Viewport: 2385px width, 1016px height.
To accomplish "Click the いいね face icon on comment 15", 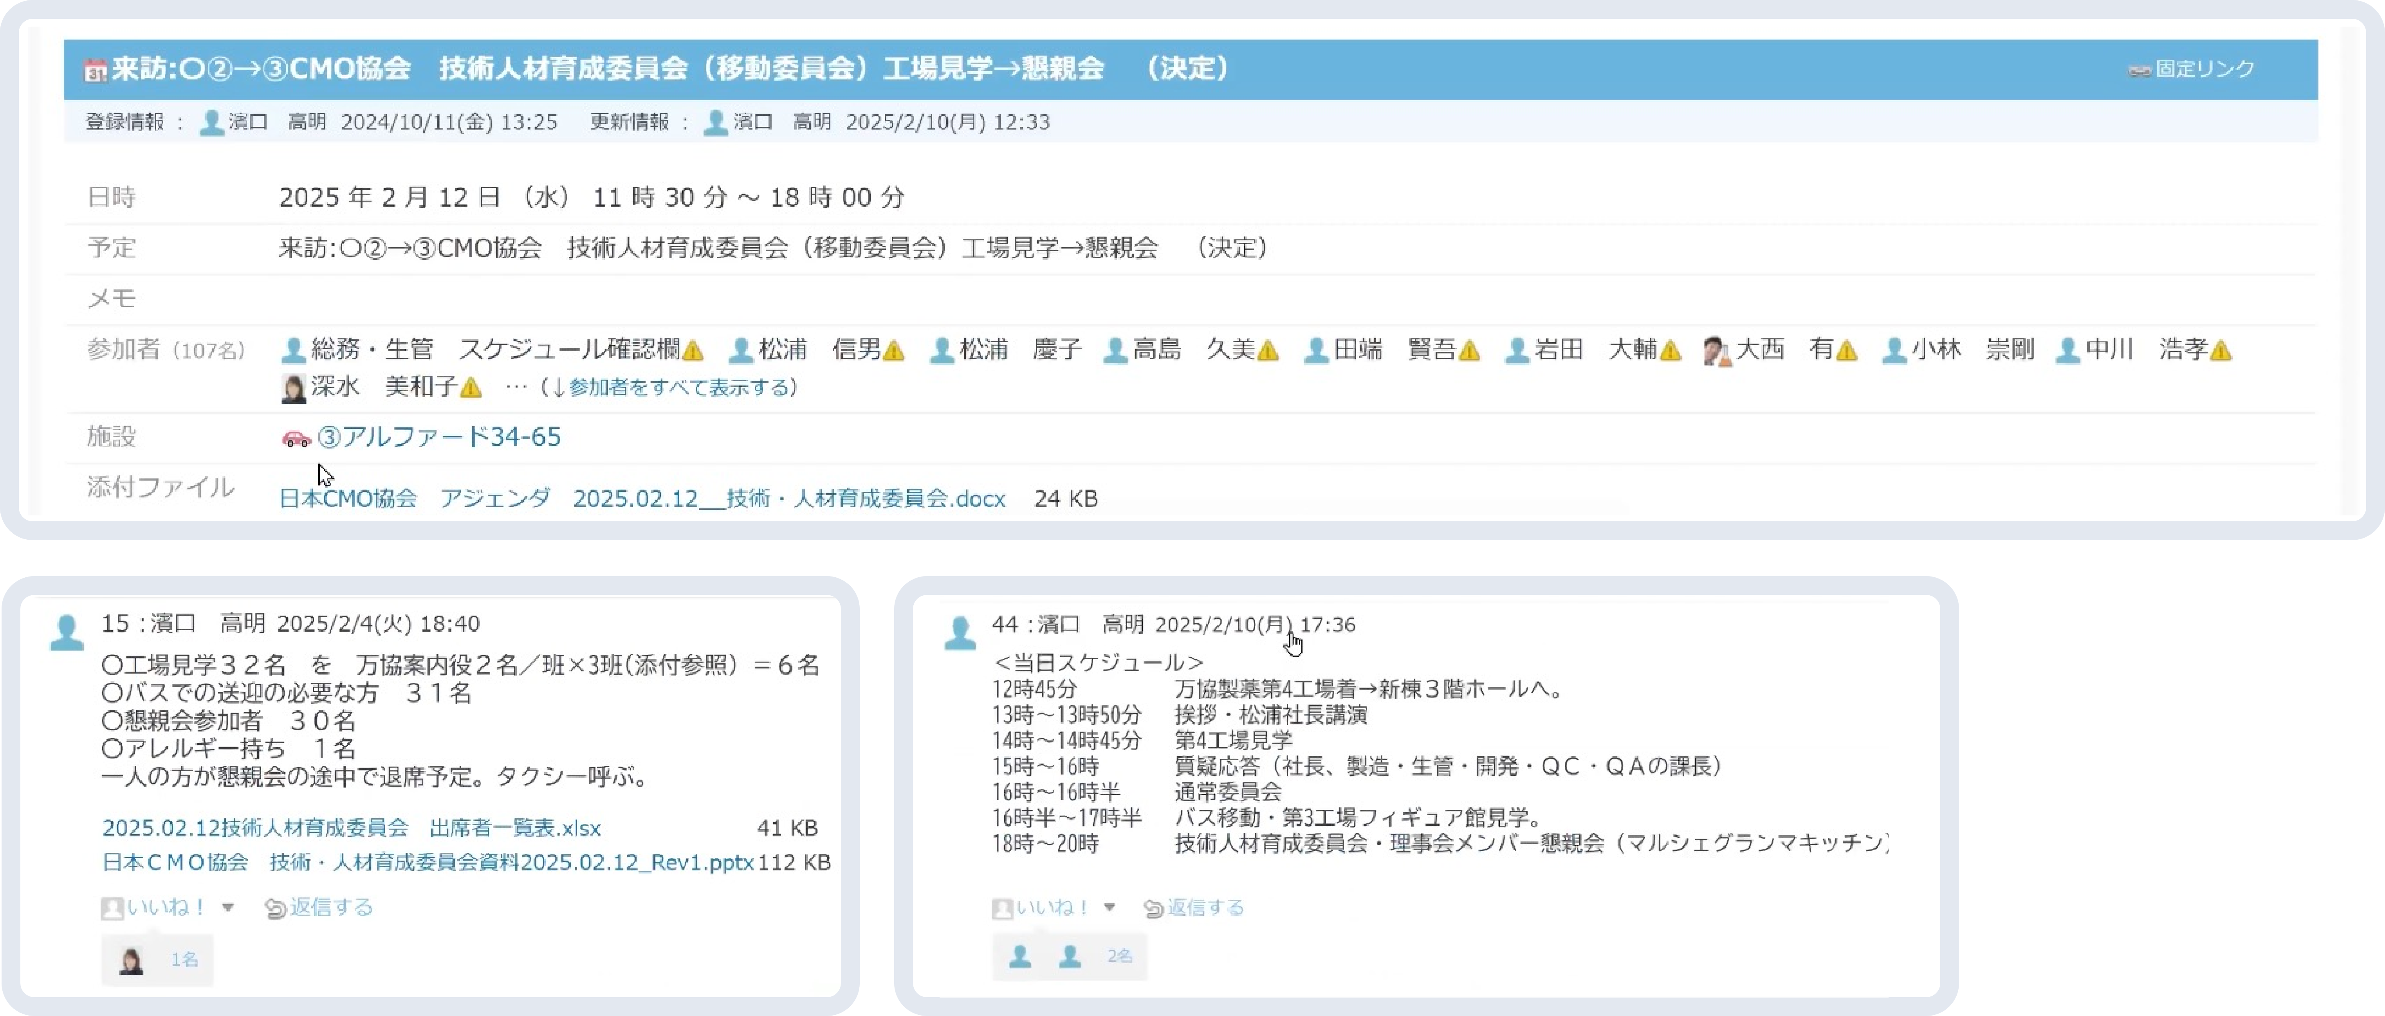I will point(112,909).
